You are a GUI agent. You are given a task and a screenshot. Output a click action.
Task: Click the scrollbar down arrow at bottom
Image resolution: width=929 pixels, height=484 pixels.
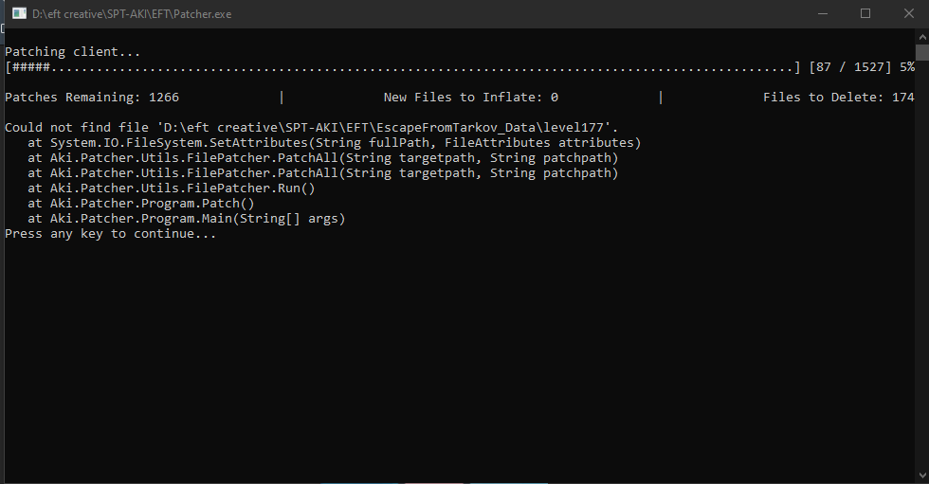coord(921,475)
